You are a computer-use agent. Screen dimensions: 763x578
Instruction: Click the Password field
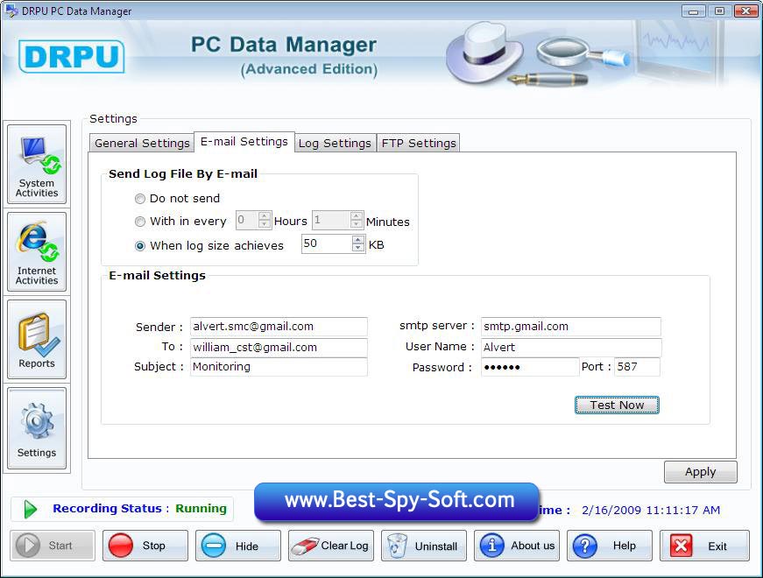tap(530, 367)
